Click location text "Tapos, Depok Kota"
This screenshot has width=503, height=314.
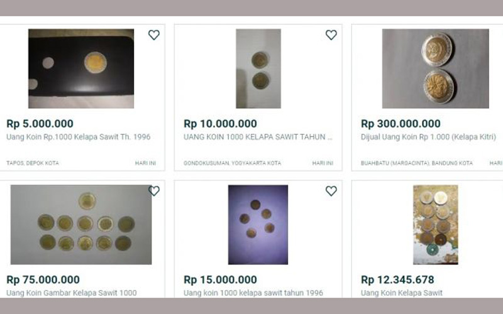pos(33,163)
